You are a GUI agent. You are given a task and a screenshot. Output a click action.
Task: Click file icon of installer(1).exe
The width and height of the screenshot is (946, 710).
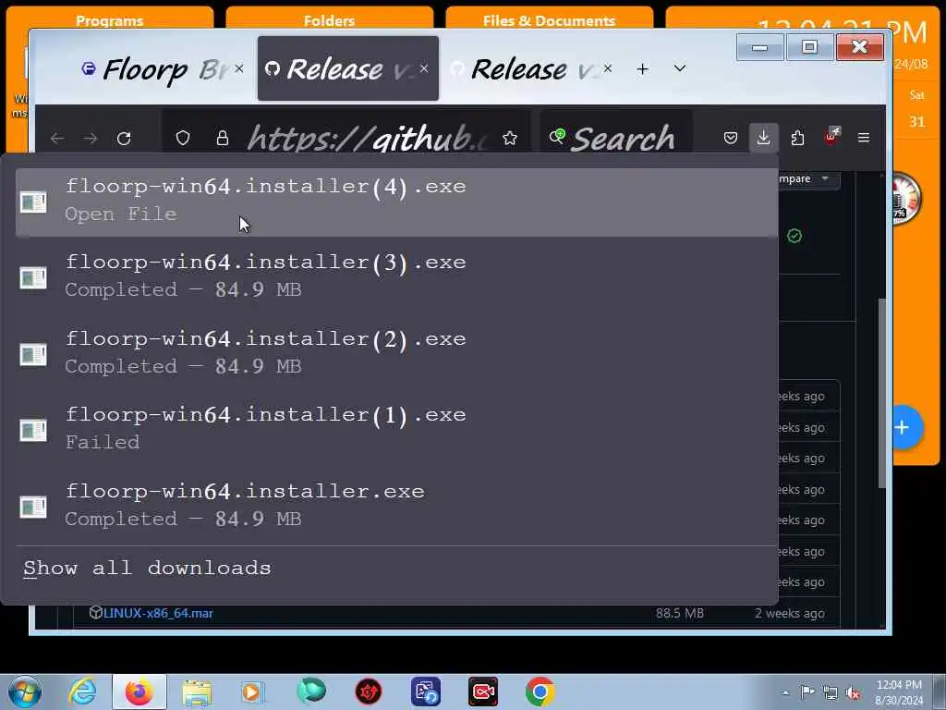pyautogui.click(x=33, y=430)
